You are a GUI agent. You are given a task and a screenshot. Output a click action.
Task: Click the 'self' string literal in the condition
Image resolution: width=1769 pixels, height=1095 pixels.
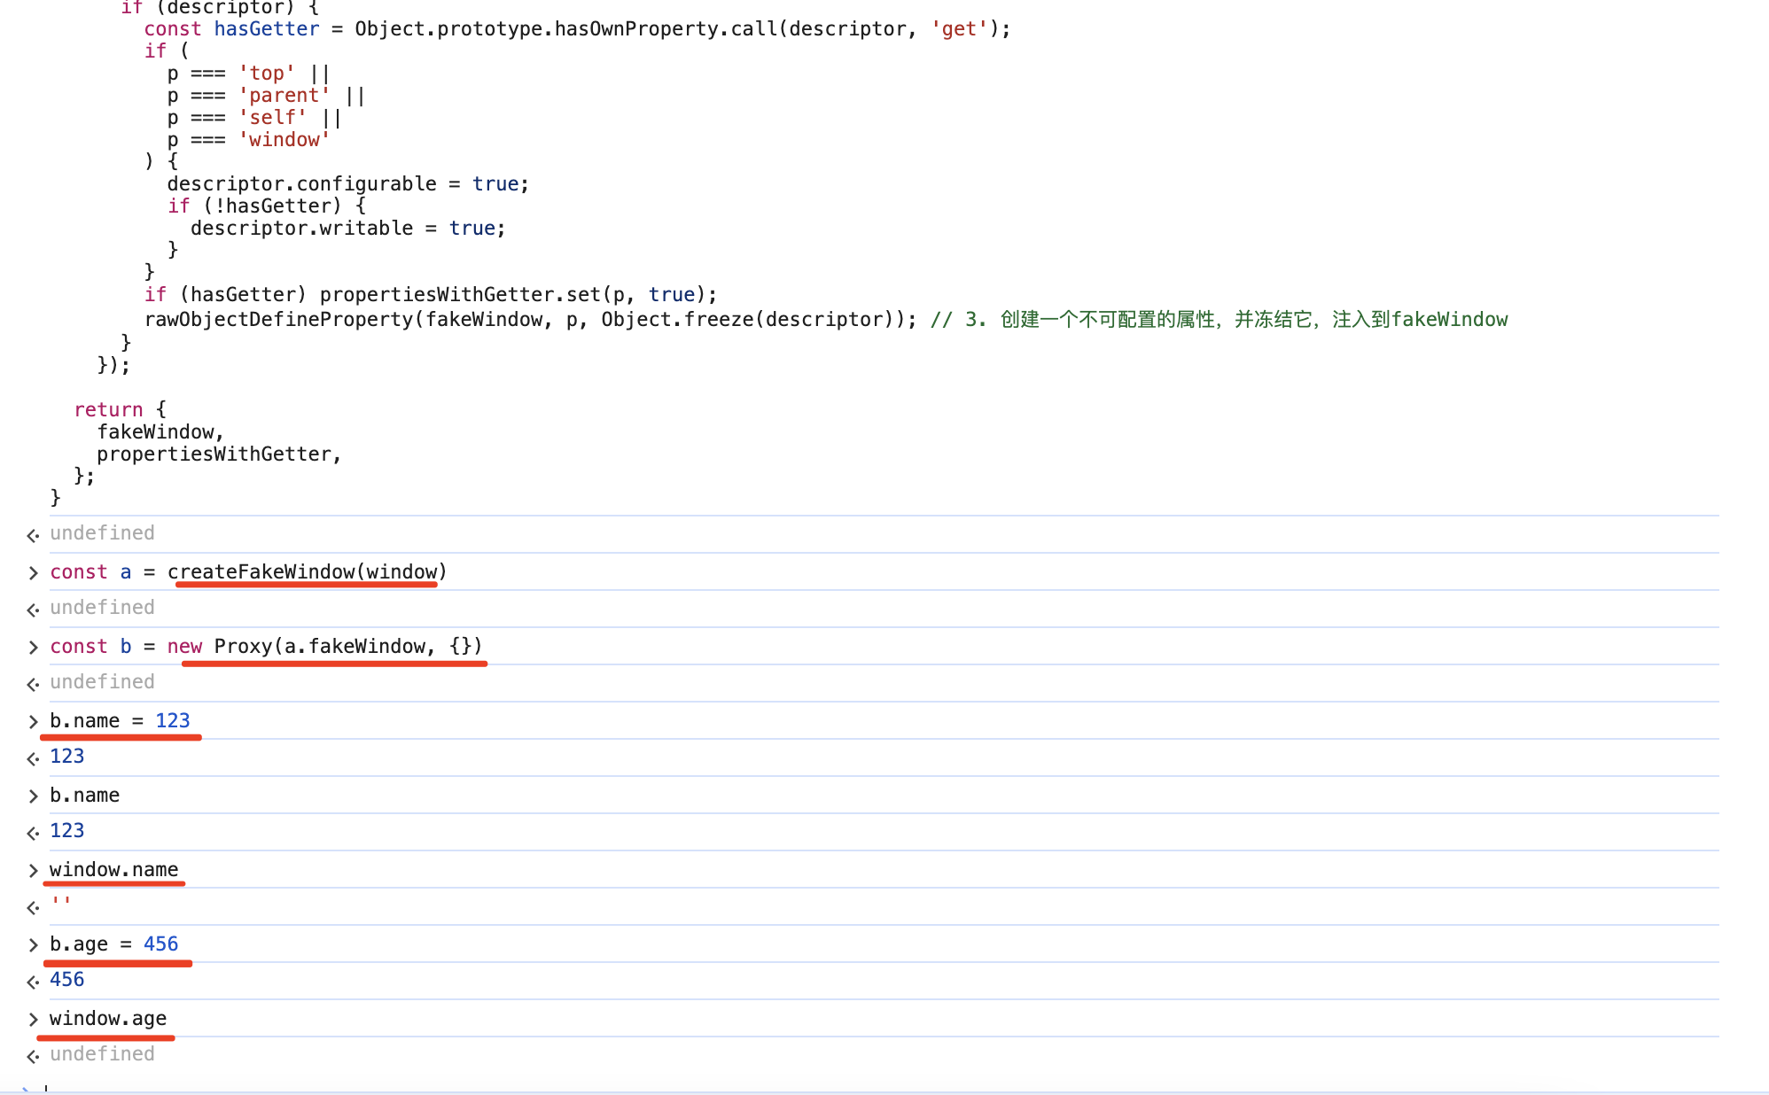(x=272, y=118)
